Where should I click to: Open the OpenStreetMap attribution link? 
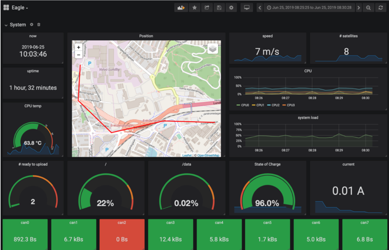click(x=208, y=155)
